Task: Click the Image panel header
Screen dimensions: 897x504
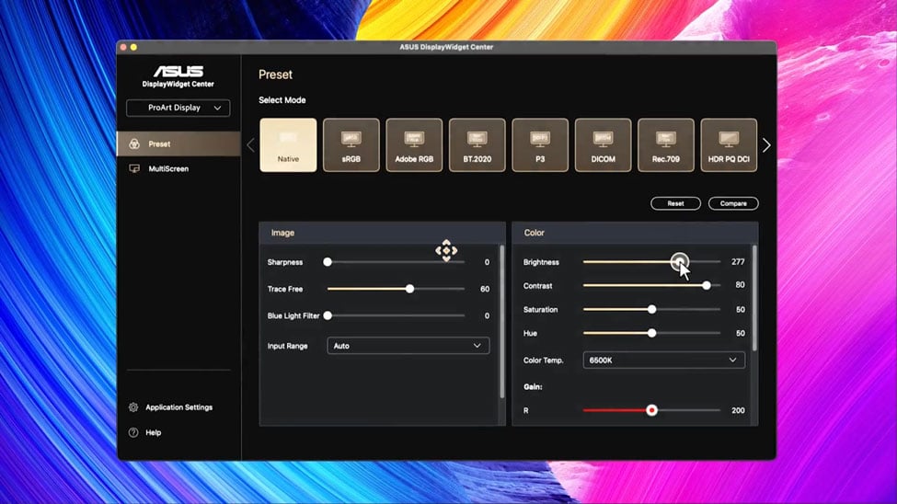Action: tap(382, 233)
